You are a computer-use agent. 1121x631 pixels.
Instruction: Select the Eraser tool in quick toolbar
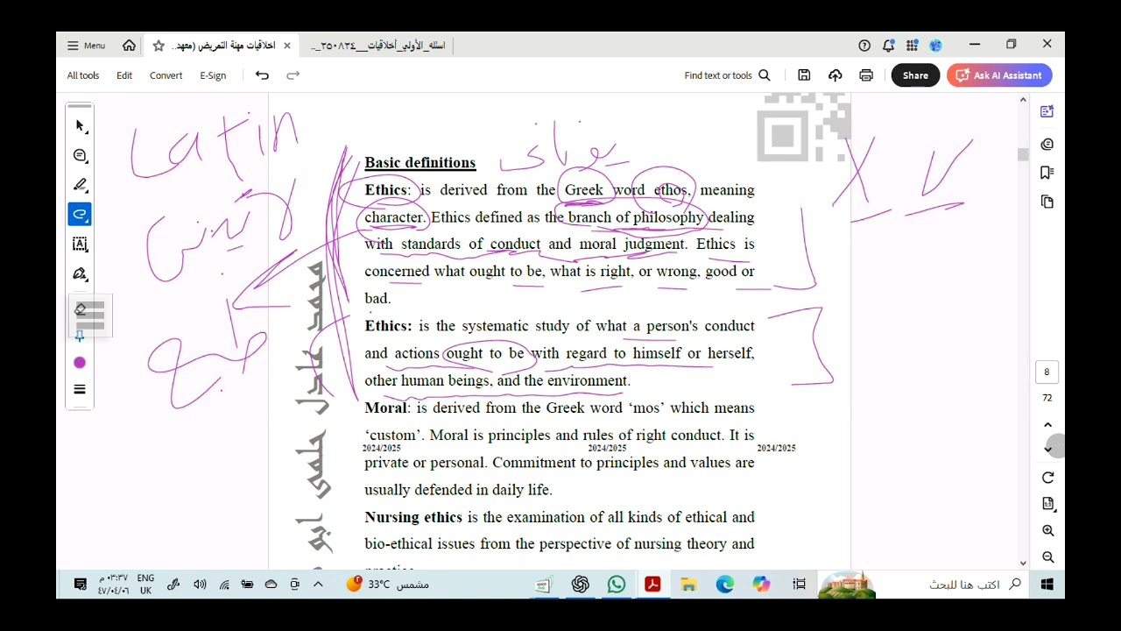81,309
